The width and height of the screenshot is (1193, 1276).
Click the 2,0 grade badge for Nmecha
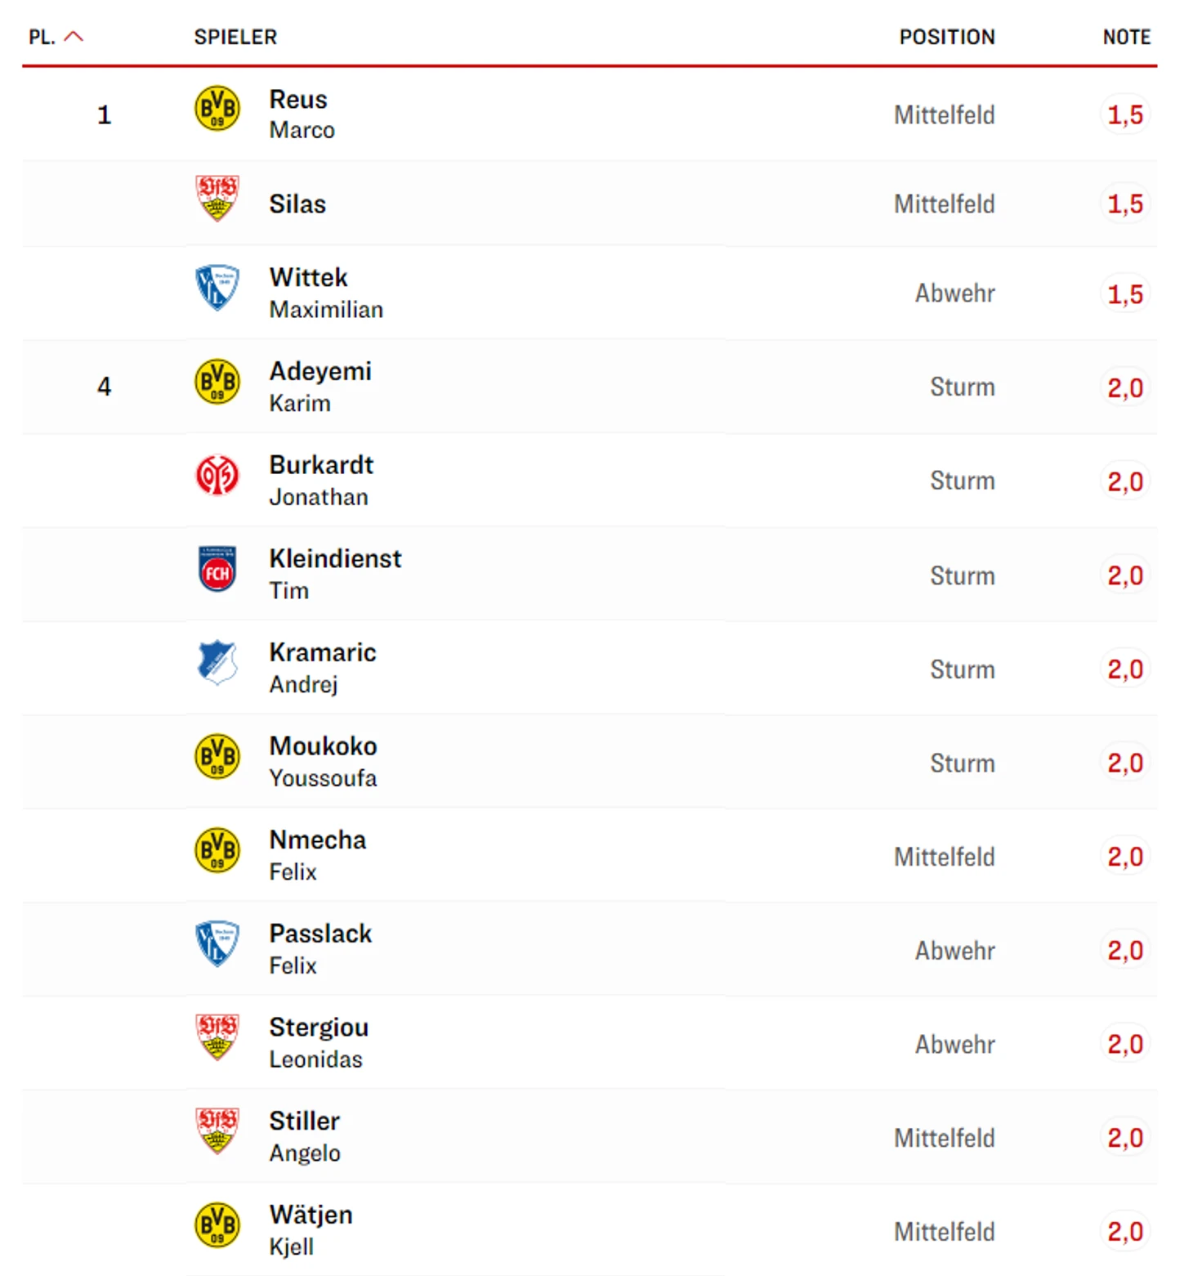[x=1125, y=857]
